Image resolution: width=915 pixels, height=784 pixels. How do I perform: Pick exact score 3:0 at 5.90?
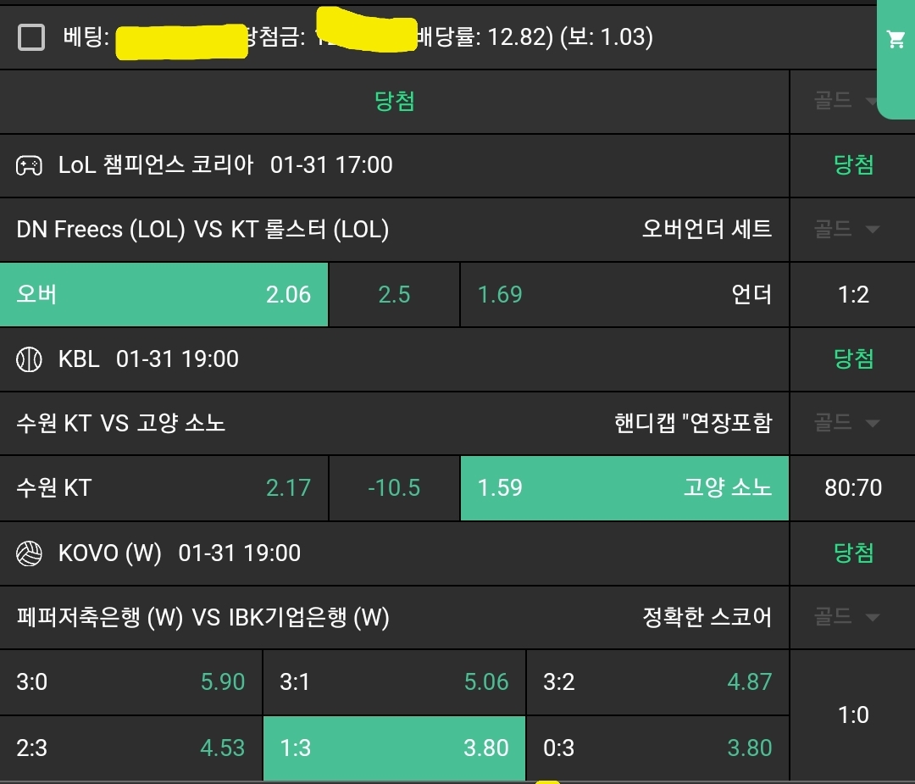coord(130,681)
